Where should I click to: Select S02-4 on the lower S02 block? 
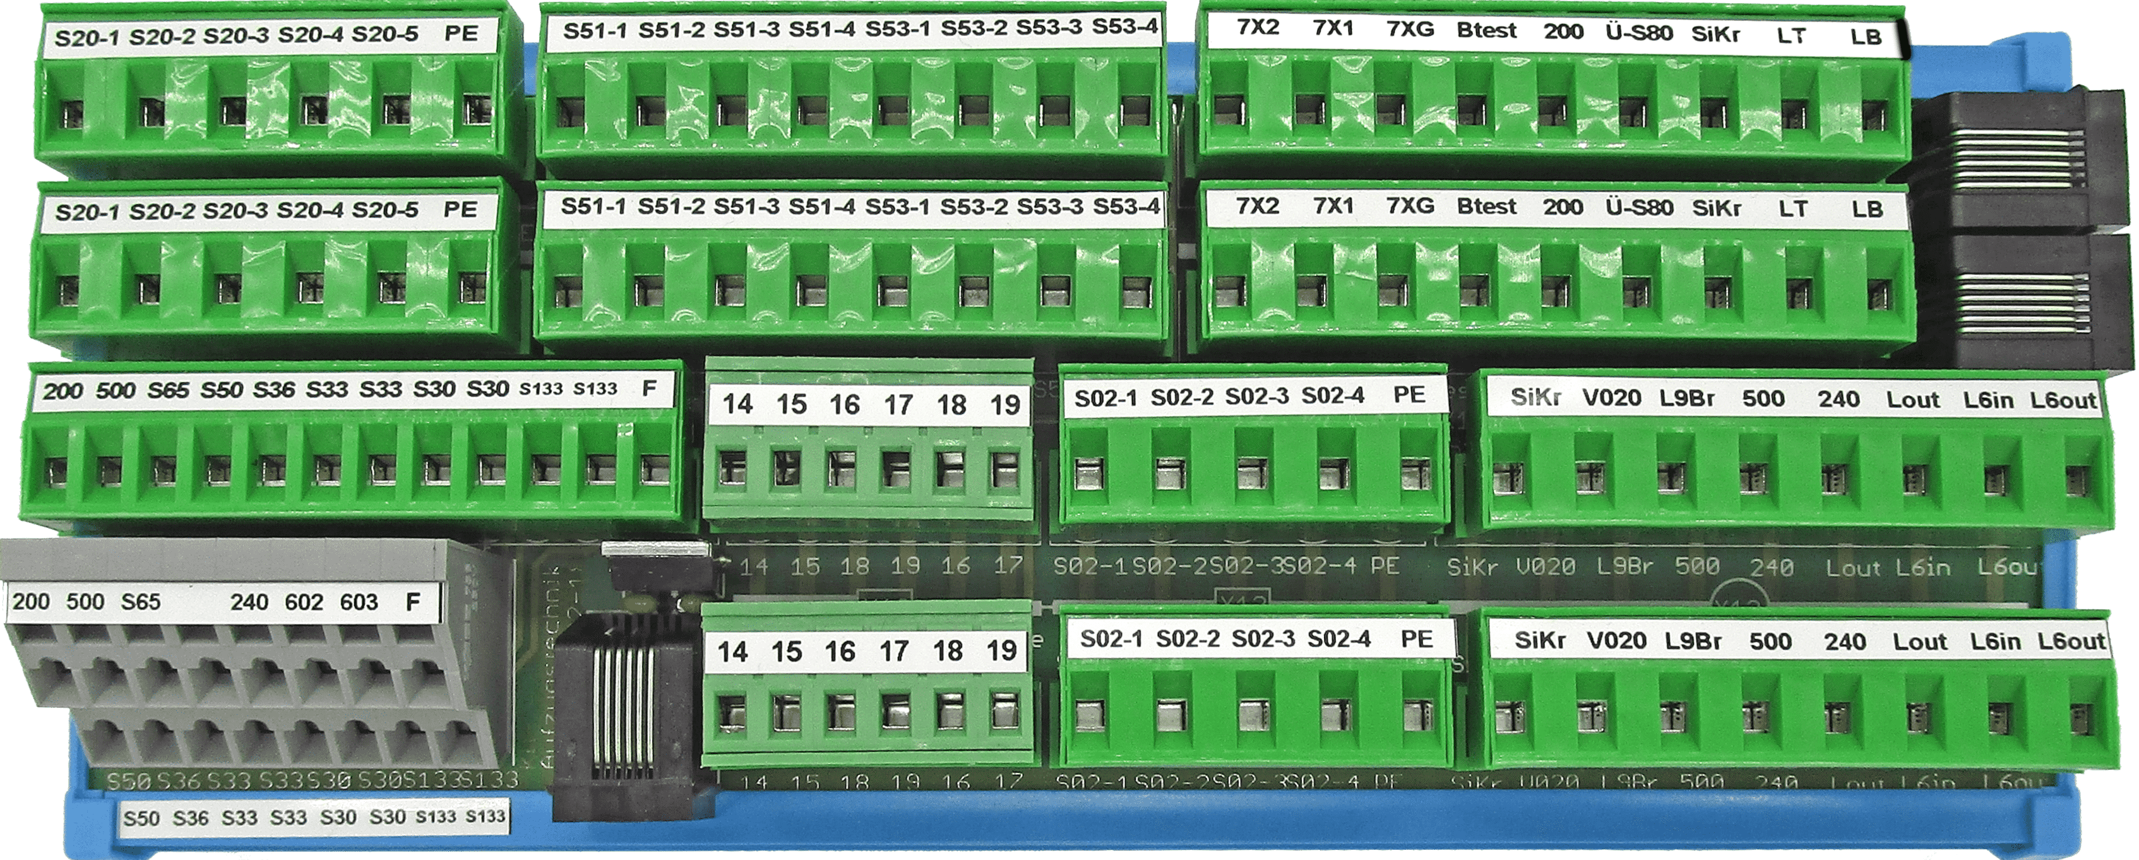pos(1338,639)
